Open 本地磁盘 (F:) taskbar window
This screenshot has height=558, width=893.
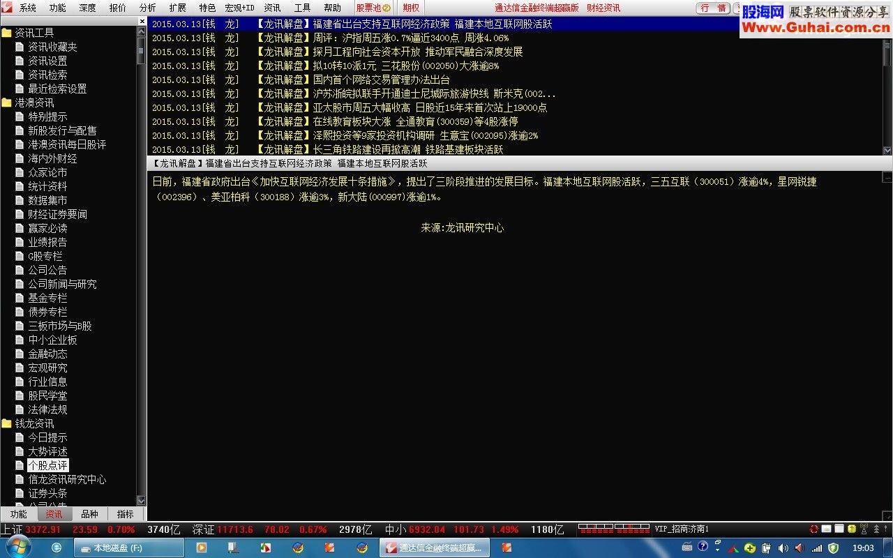pos(129,548)
